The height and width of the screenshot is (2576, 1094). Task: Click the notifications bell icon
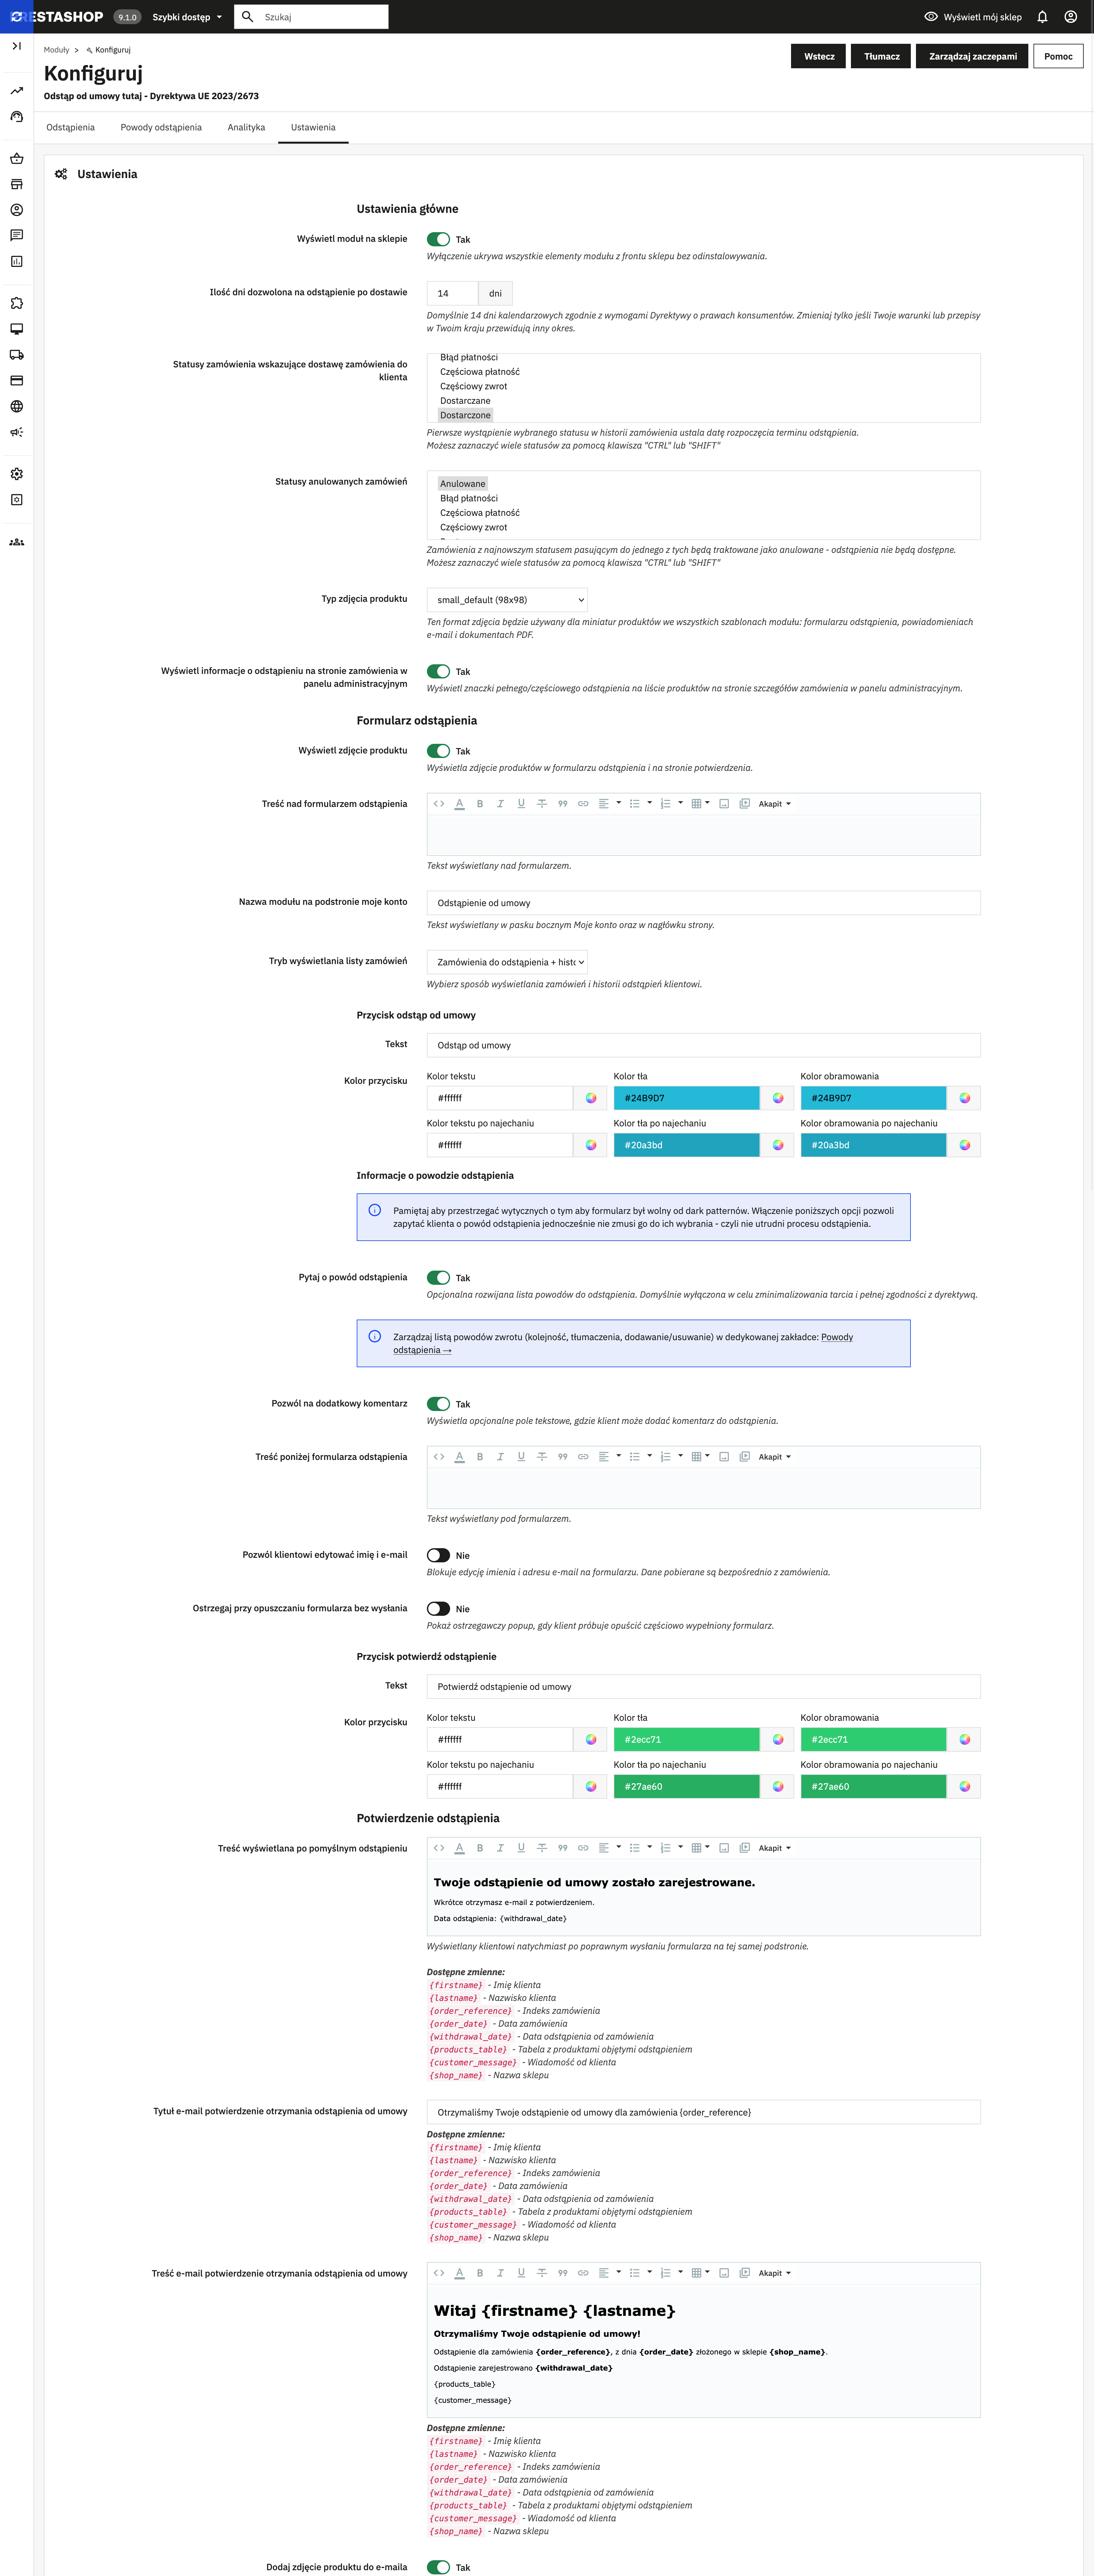[1042, 17]
